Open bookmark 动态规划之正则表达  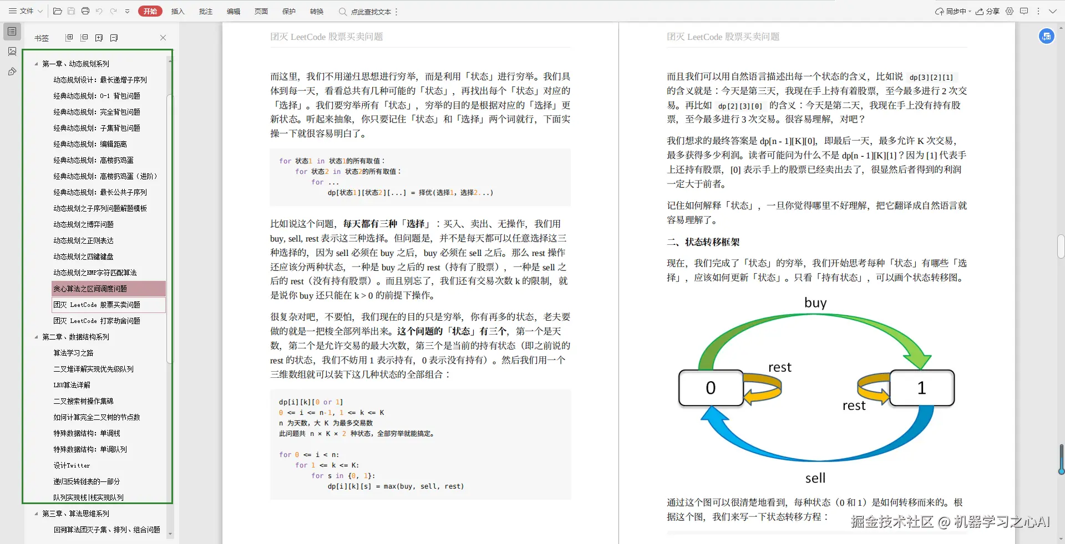(84, 241)
